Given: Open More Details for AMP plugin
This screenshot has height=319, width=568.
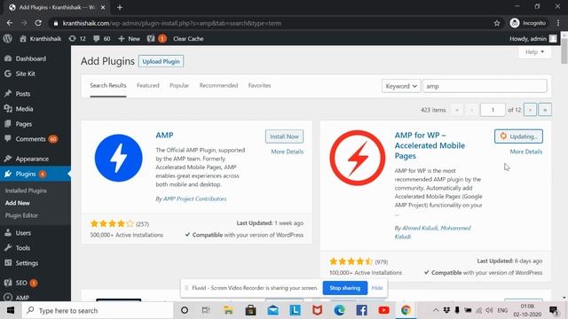Looking at the screenshot, I should click(x=287, y=152).
